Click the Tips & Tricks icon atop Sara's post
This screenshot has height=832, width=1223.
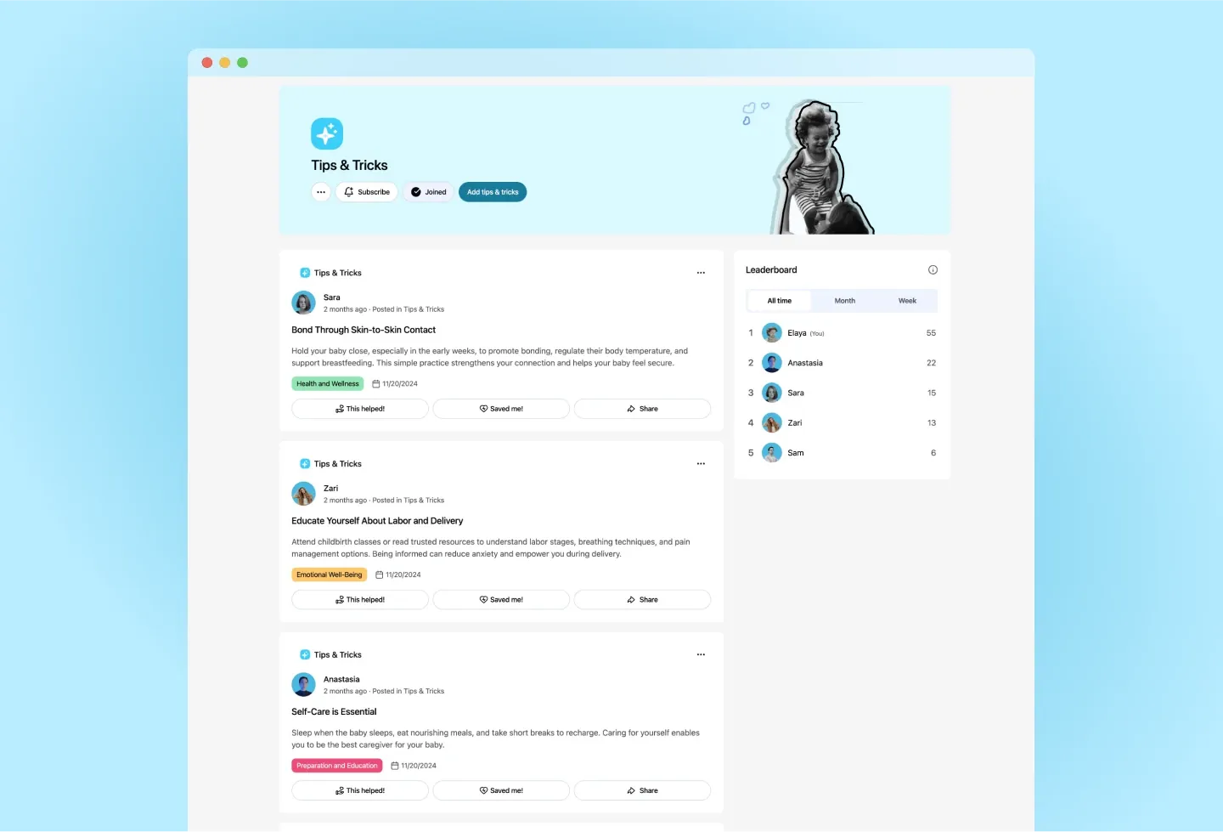click(x=305, y=273)
